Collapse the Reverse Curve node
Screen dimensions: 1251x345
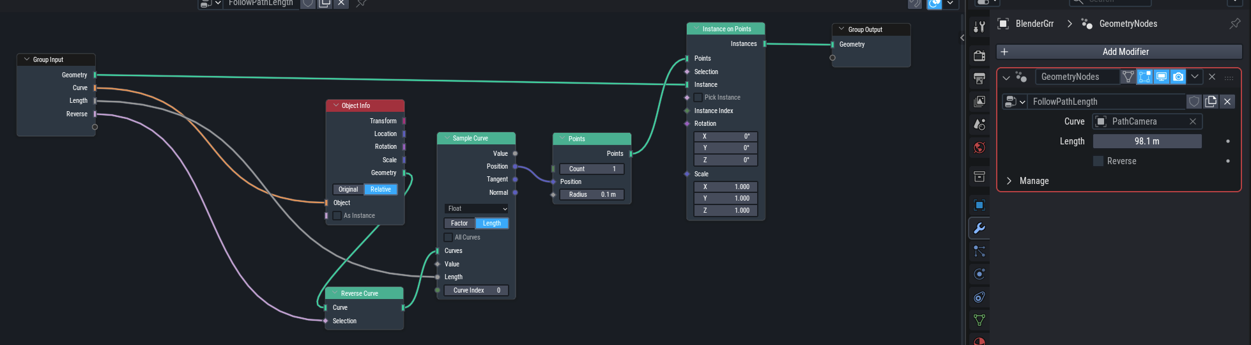335,293
